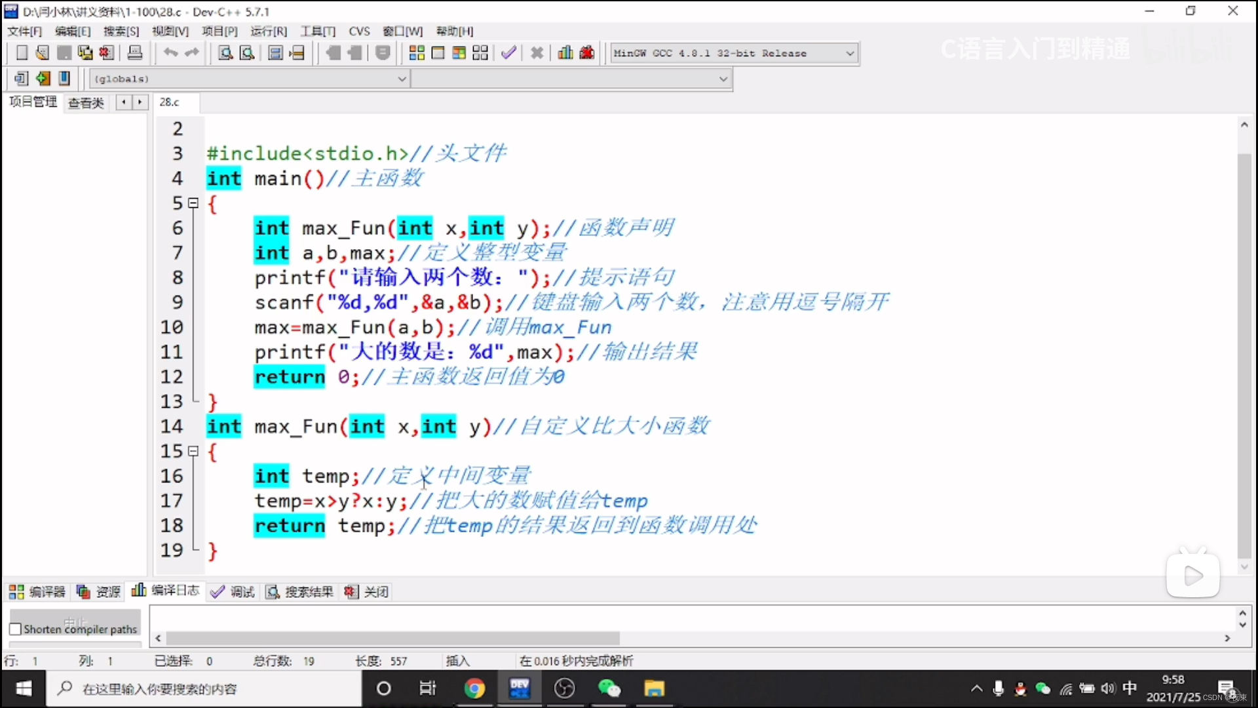This screenshot has height=708, width=1258.
Task: Collapse the max_Fun function body fold
Action: [193, 451]
